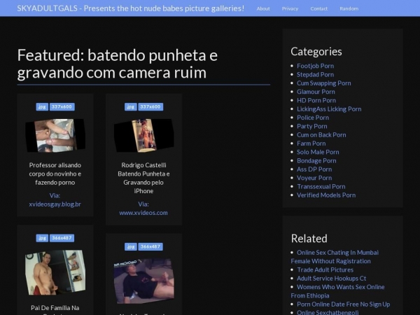Open the Farm category link
Viewport: 420px width, 315px height.
pos(311,143)
